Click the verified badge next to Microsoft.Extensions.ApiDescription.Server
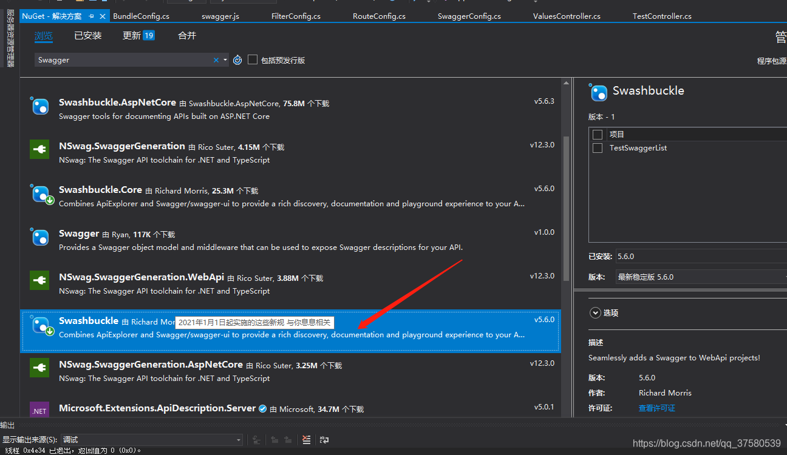This screenshot has width=787, height=455. [262, 409]
